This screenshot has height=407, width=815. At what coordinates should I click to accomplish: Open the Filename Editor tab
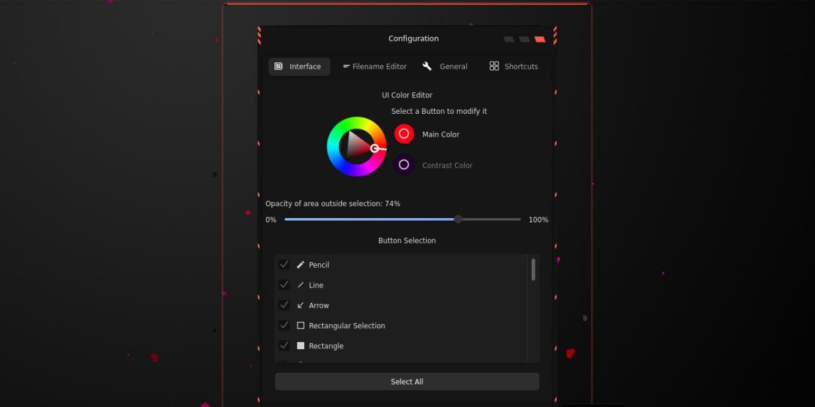374,67
